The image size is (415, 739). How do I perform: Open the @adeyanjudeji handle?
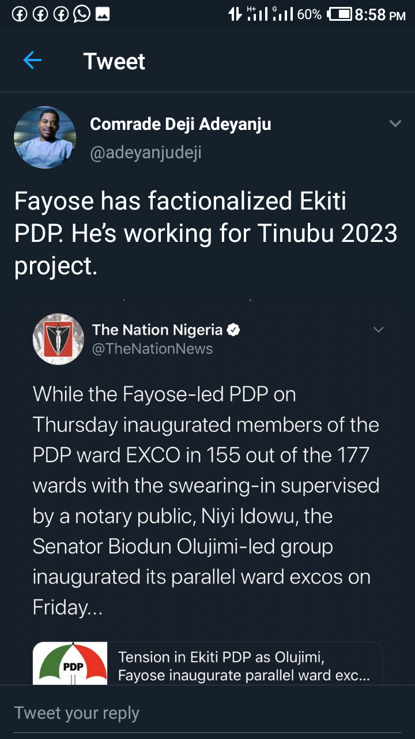tap(146, 153)
